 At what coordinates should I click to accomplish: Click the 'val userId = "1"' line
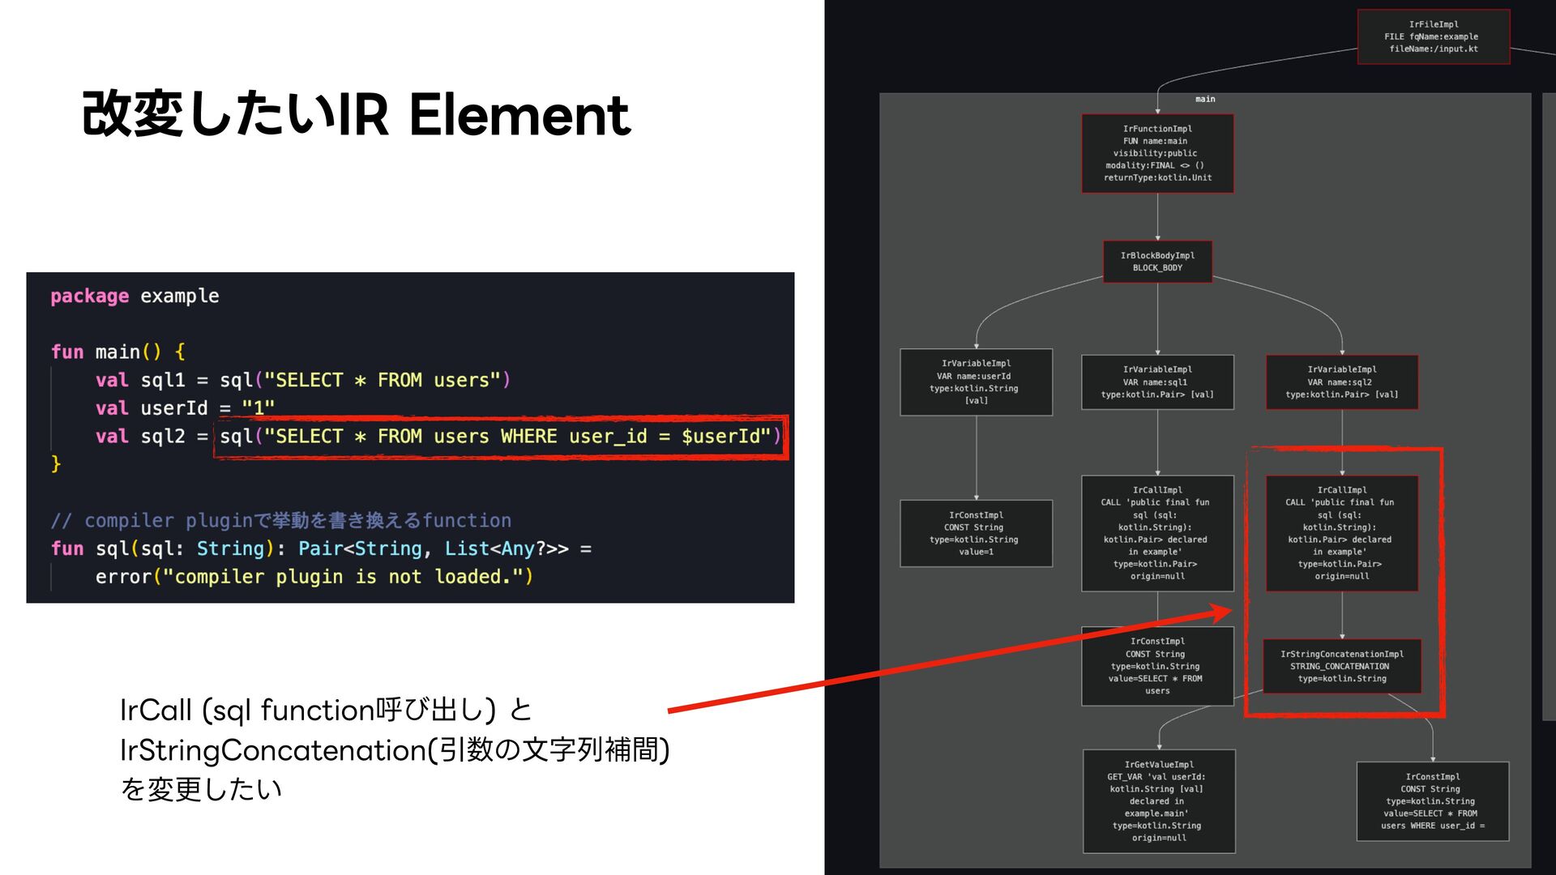coord(185,408)
